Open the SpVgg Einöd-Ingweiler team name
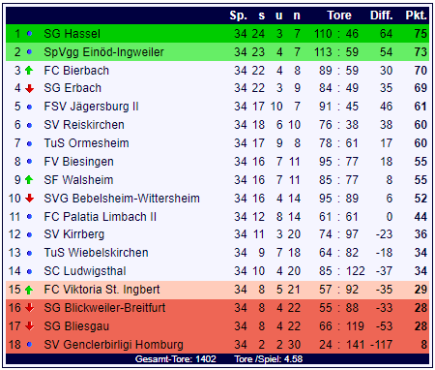Image resolution: width=435 pixels, height=370 pixels. click(103, 51)
